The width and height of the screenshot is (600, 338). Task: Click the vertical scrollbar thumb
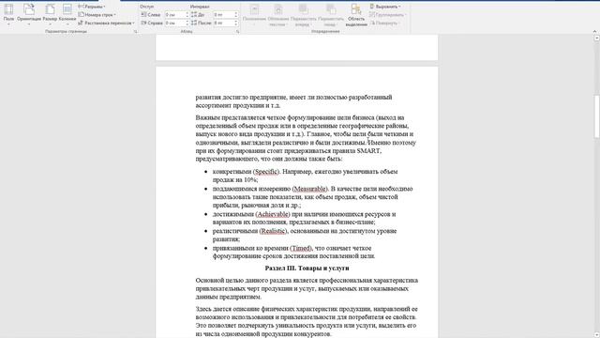[x=596, y=116]
